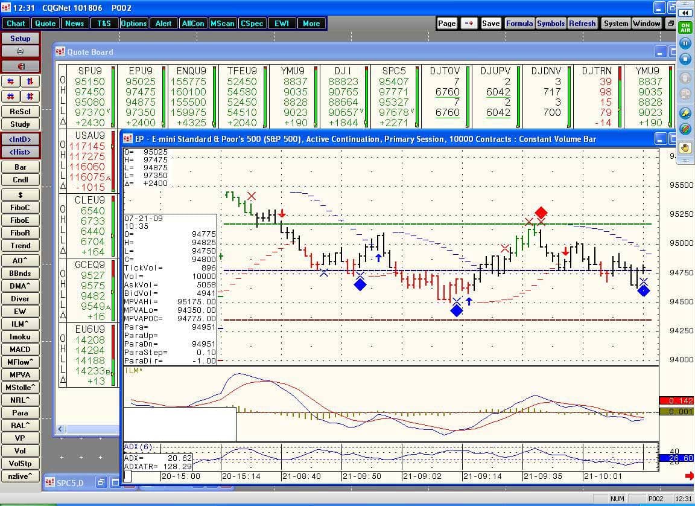Click the print icon below the Setup button
695x506 pixels.
20,51
